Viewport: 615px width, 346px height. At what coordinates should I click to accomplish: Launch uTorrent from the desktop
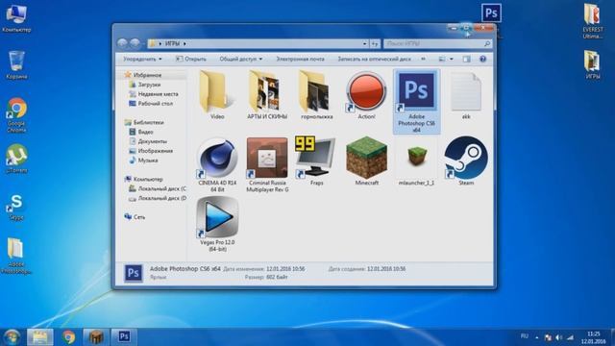click(16, 159)
